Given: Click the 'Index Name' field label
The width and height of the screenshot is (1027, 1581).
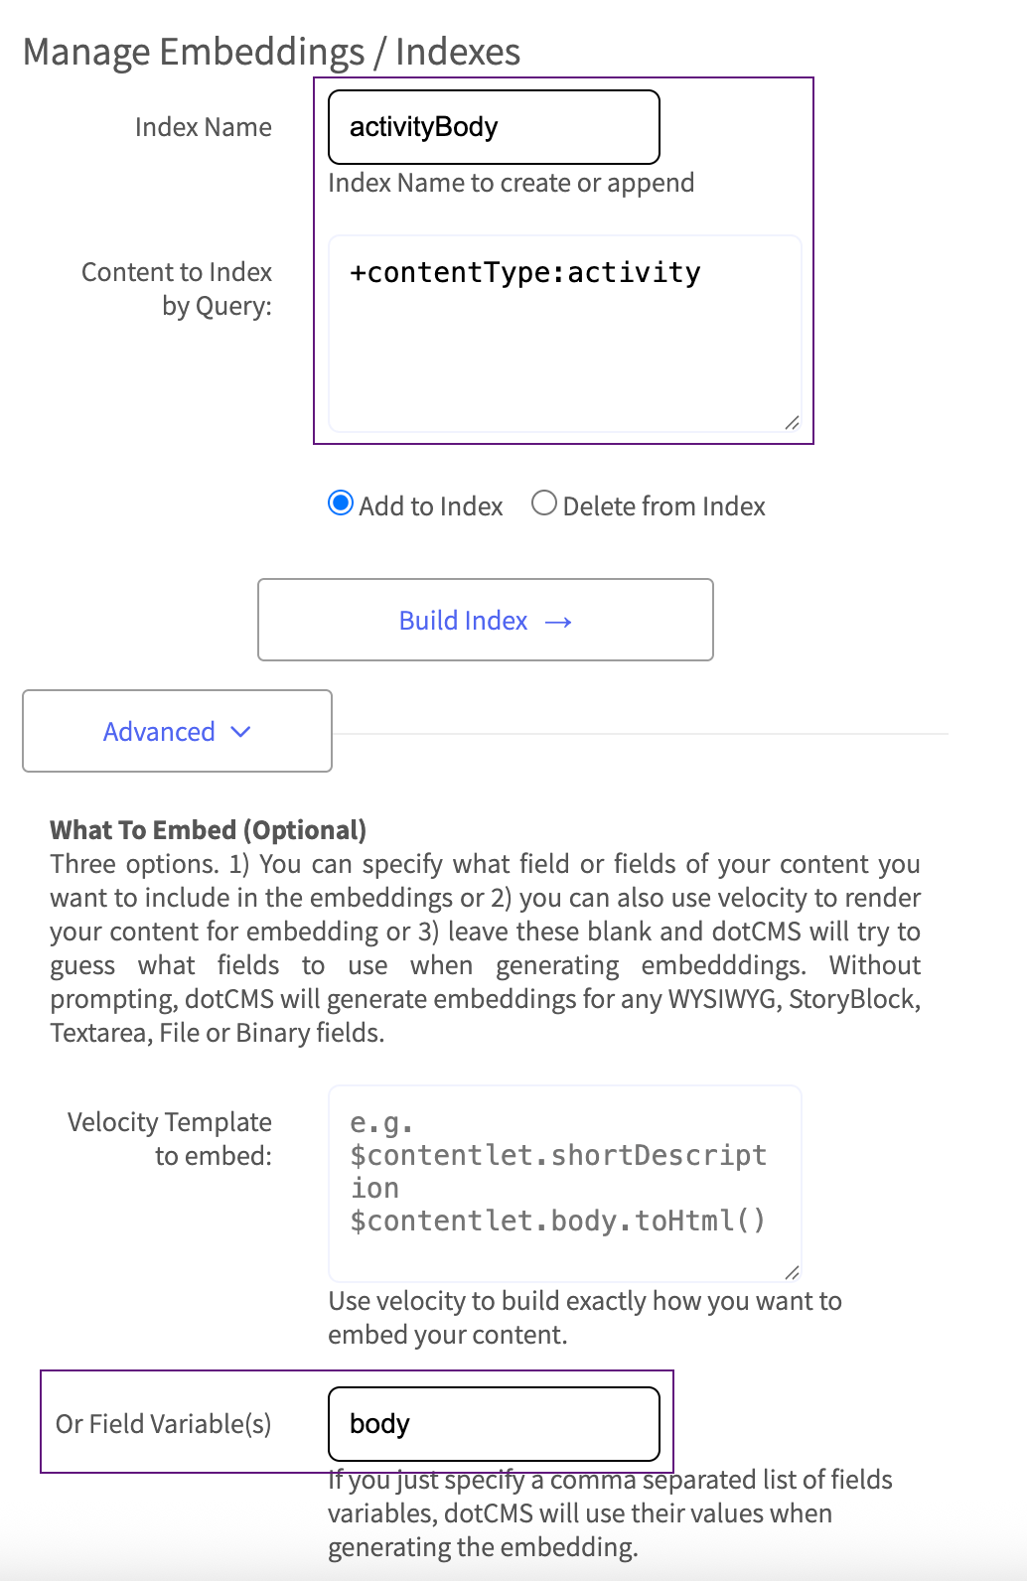Looking at the screenshot, I should coord(203,127).
